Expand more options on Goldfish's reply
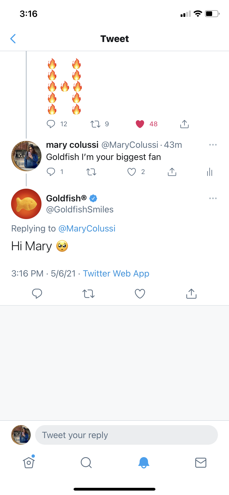 pos(213,198)
